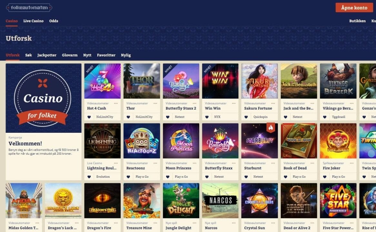
Task: Toggle the heart favorite on Starburst
Action: 246,177
